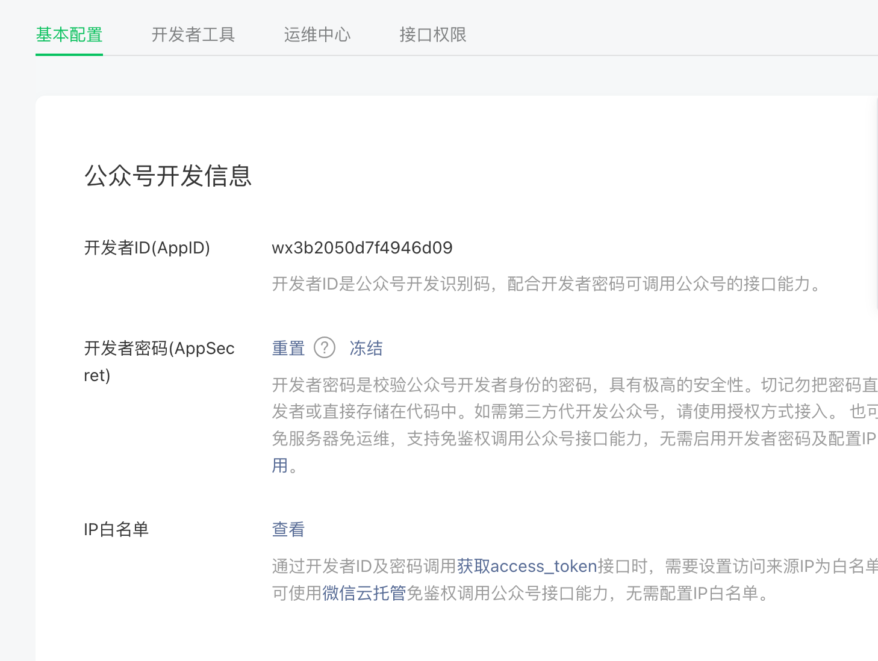Go to the 运维中心 tab
The image size is (878, 661).
317,35
